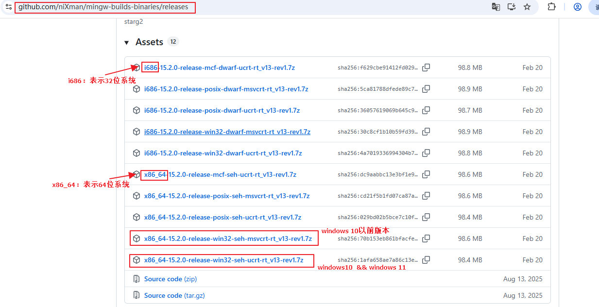This screenshot has height=307, width=599.
Task: Download Source code (zip)
Action: (x=171, y=279)
